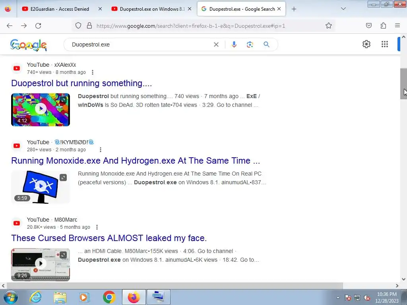Play the 9:26 Cursed Browsers video thumbnail
Image resolution: width=407 pixels, height=305 pixels.
[41, 264]
